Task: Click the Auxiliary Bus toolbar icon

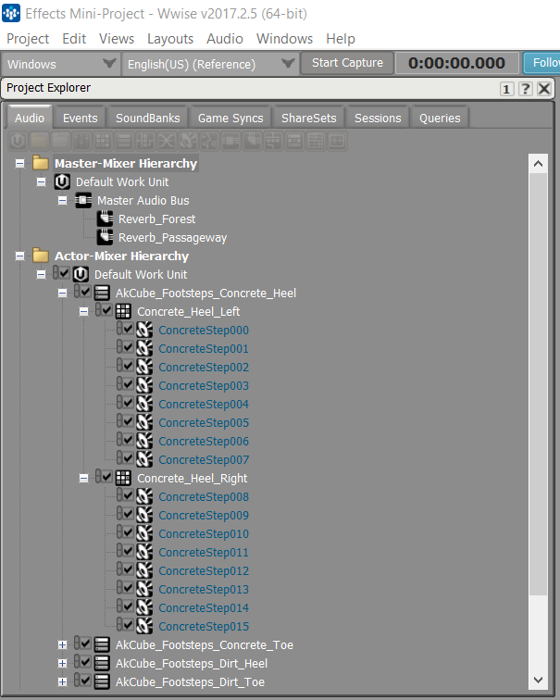Action: coord(252,141)
